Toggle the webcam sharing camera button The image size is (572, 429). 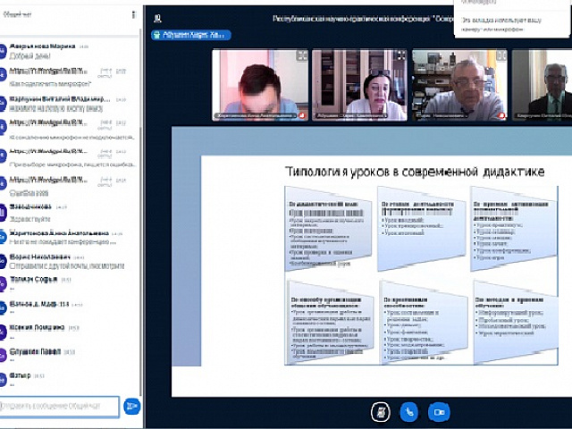438,411
